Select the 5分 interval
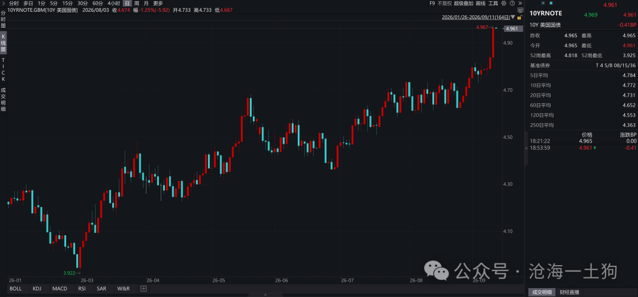The image size is (638, 297). point(54,4)
